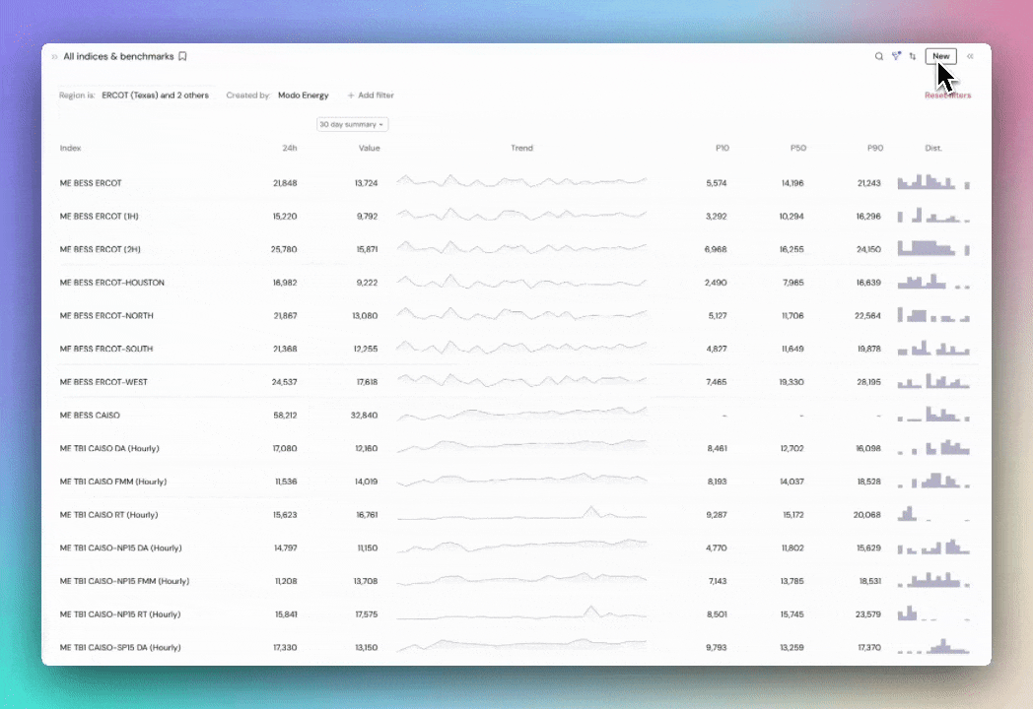Viewport: 1033px width, 709px height.
Task: Expand the left sidebar chevrons
Action: point(55,57)
